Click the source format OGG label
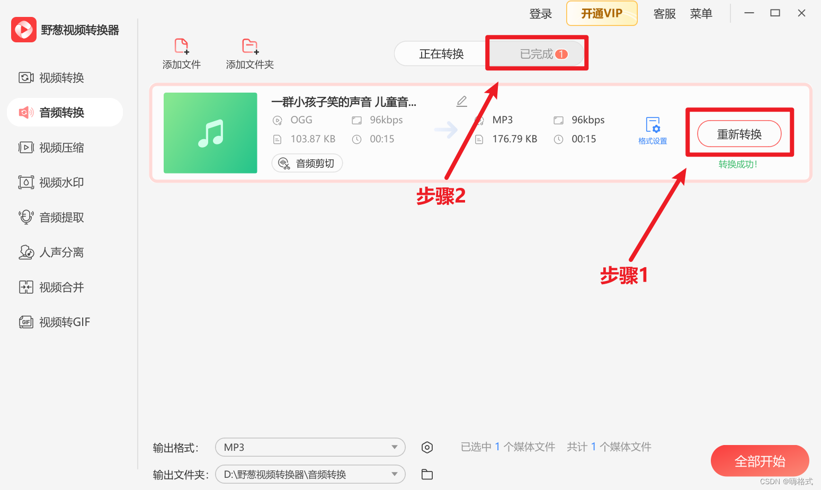This screenshot has height=490, width=821. 301,120
